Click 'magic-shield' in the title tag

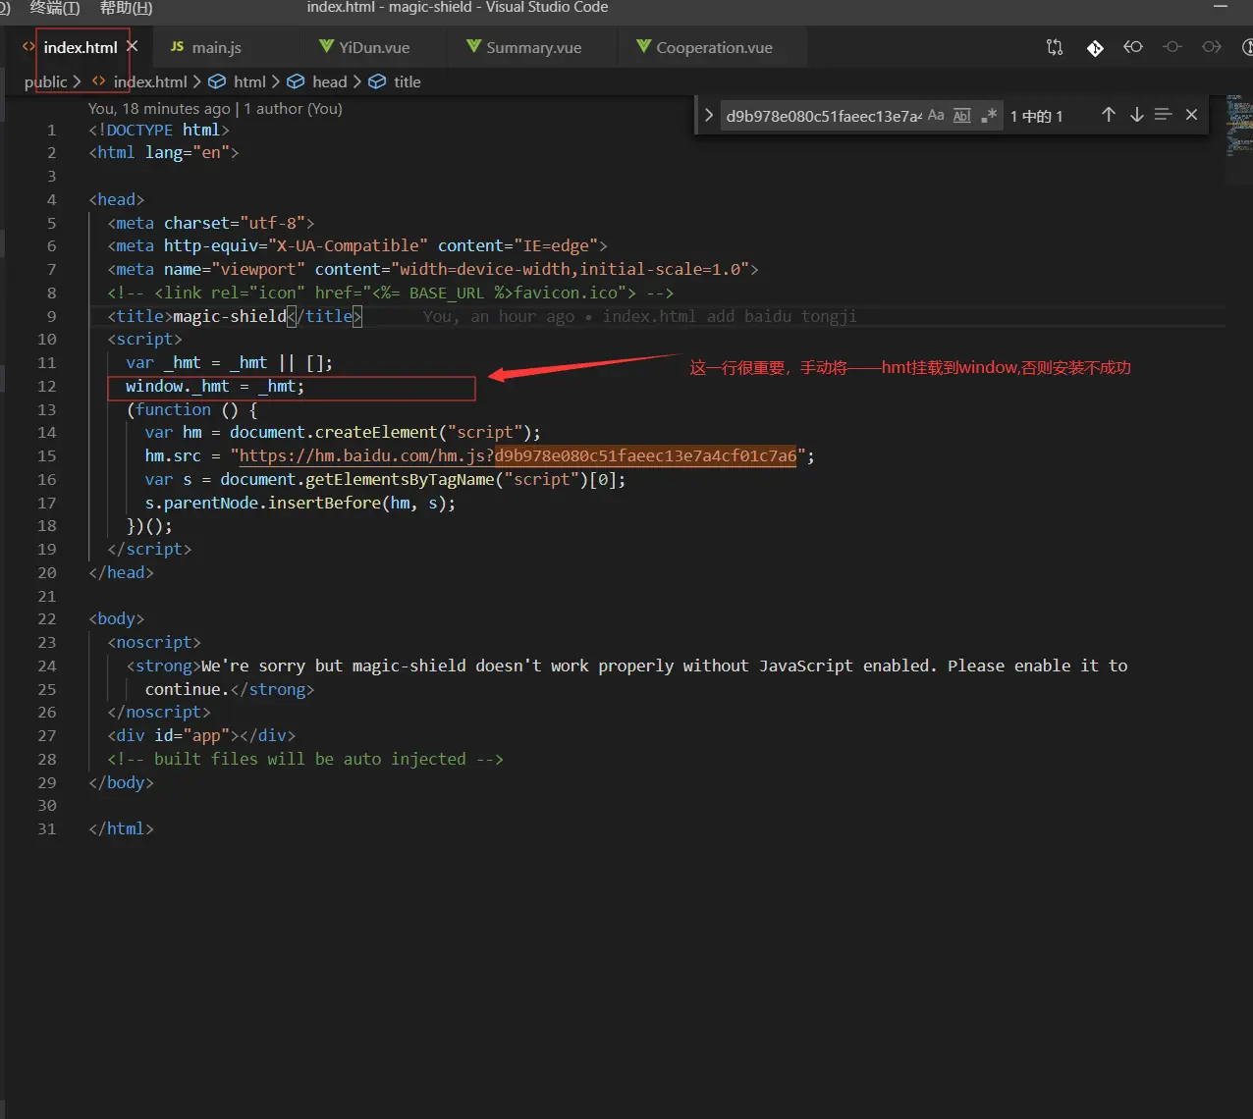coord(230,316)
